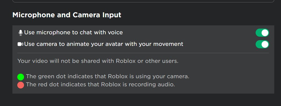Image resolution: width=281 pixels, height=106 pixels.
Task: Click the red dot explanation text
Action: 100,84
